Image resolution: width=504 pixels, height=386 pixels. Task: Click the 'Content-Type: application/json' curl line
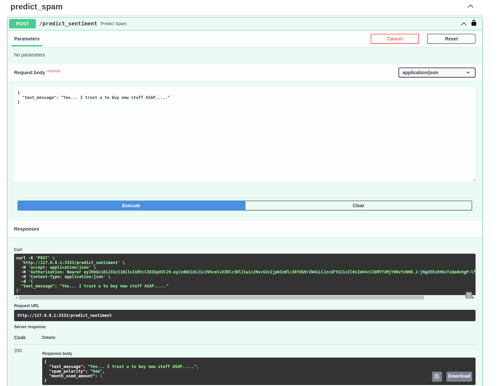click(66, 277)
